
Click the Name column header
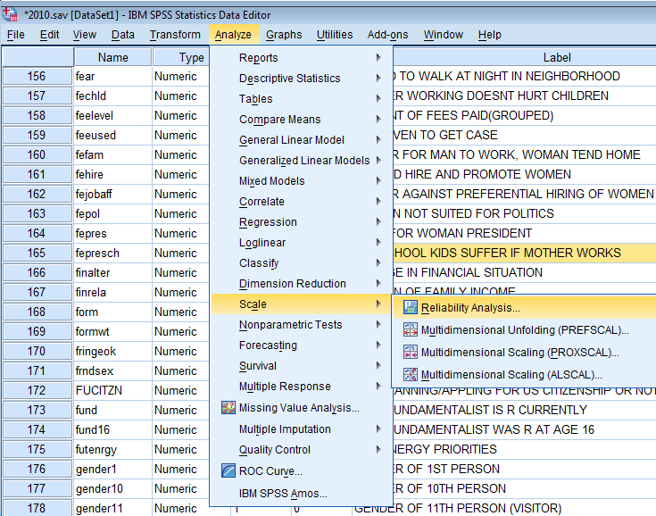coord(112,57)
